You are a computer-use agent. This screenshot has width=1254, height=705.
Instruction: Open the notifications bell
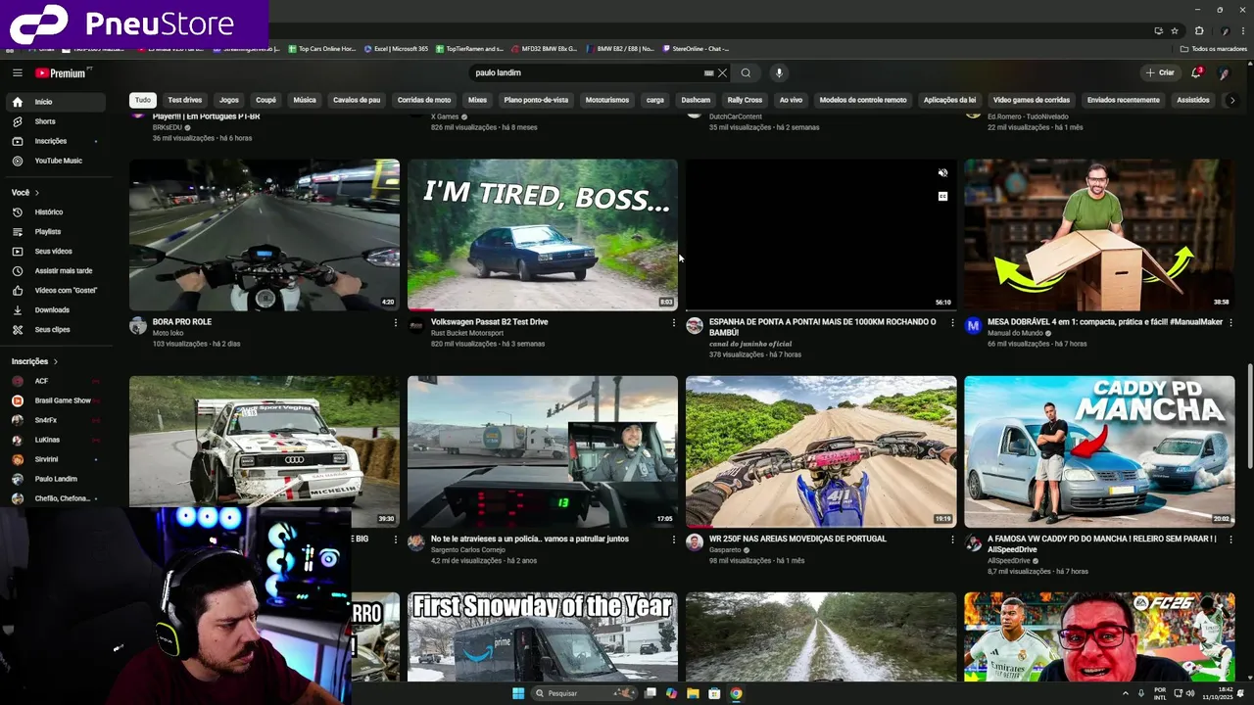(x=1196, y=72)
